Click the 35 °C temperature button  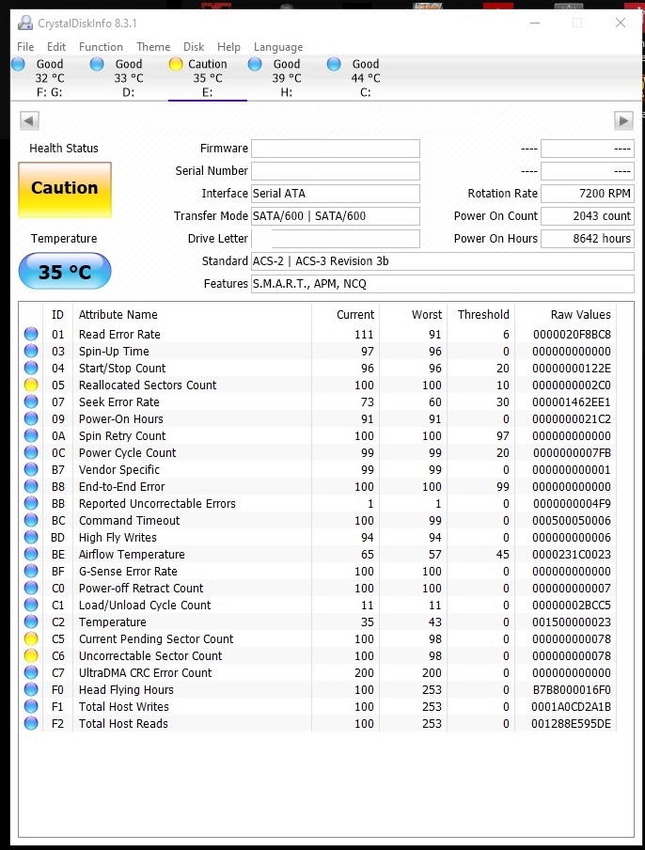(x=65, y=271)
